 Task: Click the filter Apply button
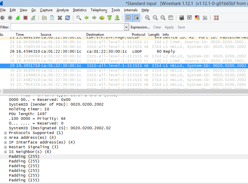[x=169, y=27]
